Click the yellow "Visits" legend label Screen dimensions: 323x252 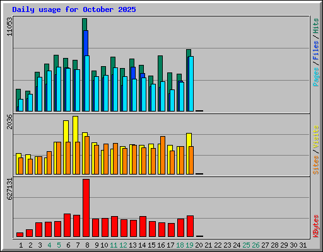click(316, 137)
